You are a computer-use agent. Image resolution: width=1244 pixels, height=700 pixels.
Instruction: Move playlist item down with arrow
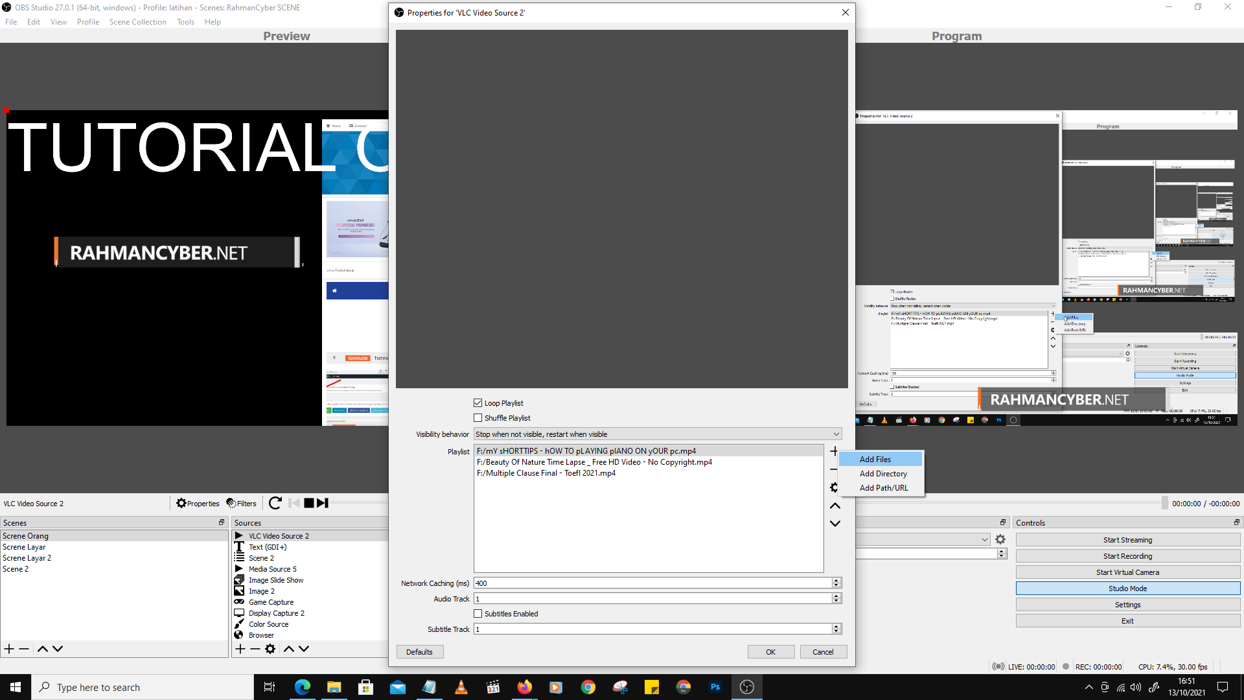click(835, 524)
